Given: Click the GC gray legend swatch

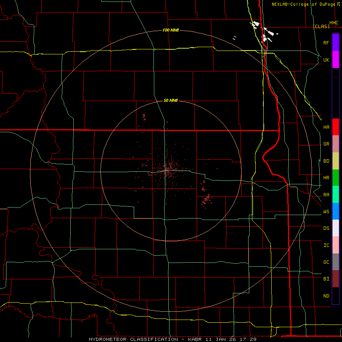Looking at the screenshot, I should coord(336,262).
